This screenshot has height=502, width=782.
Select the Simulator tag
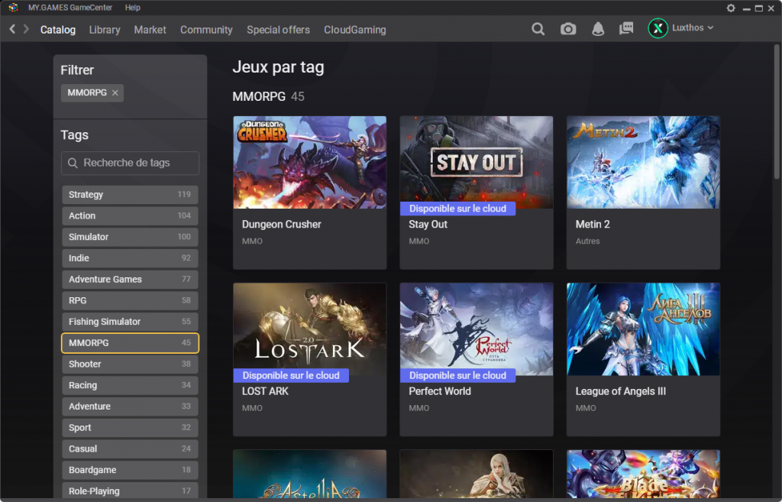click(x=130, y=237)
